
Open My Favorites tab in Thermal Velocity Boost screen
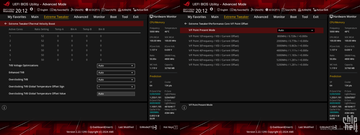click(x=17, y=17)
